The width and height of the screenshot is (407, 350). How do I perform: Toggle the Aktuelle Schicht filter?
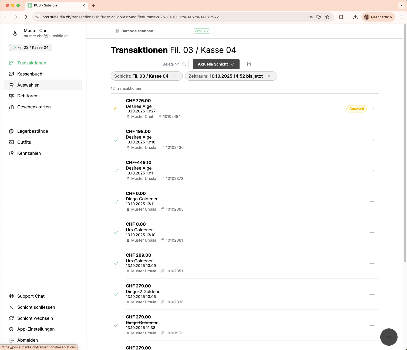pyautogui.click(x=216, y=64)
